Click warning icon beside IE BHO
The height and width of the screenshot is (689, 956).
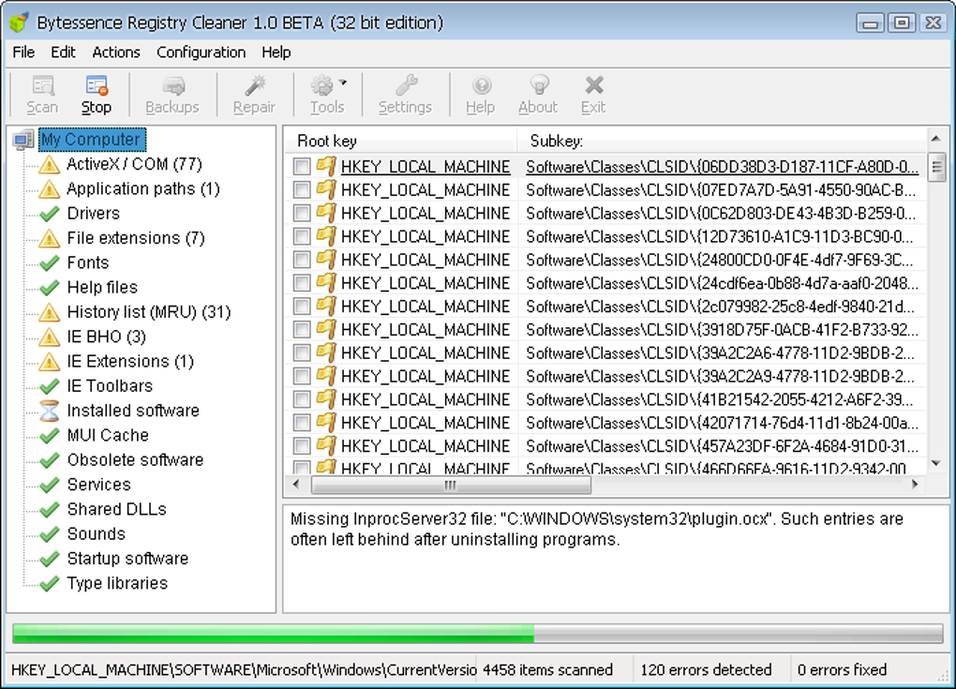click(50, 337)
